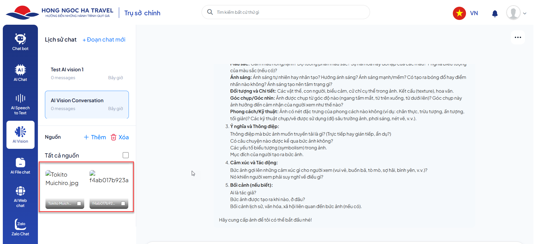Screen dimensions: 539x244
Task: Click '+ Đoạn chat mới' to start chat
Action: click(x=104, y=40)
